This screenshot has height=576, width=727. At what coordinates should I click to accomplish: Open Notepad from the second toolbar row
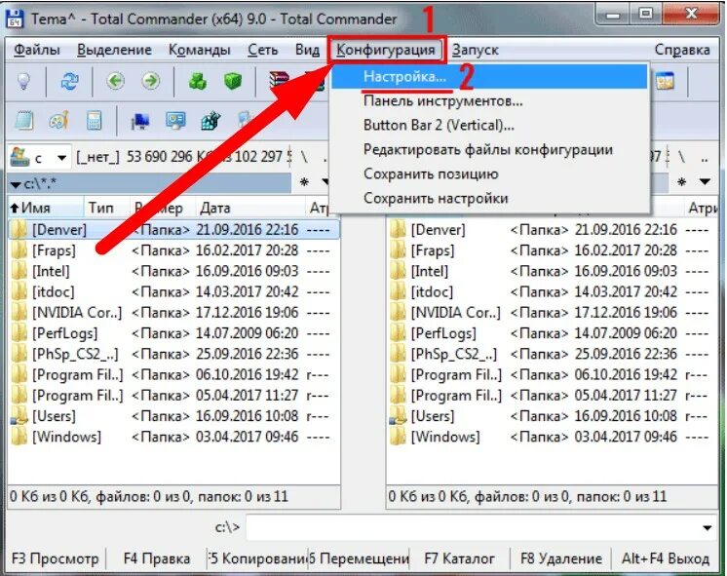pos(24,121)
